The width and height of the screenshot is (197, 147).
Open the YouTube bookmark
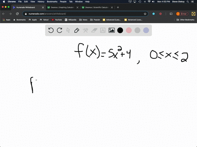(x=57, y=20)
